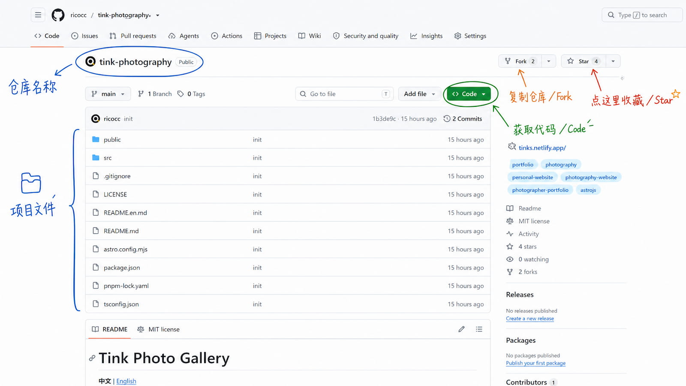Open the Security and quality tab
The image size is (686, 386).
point(366,36)
